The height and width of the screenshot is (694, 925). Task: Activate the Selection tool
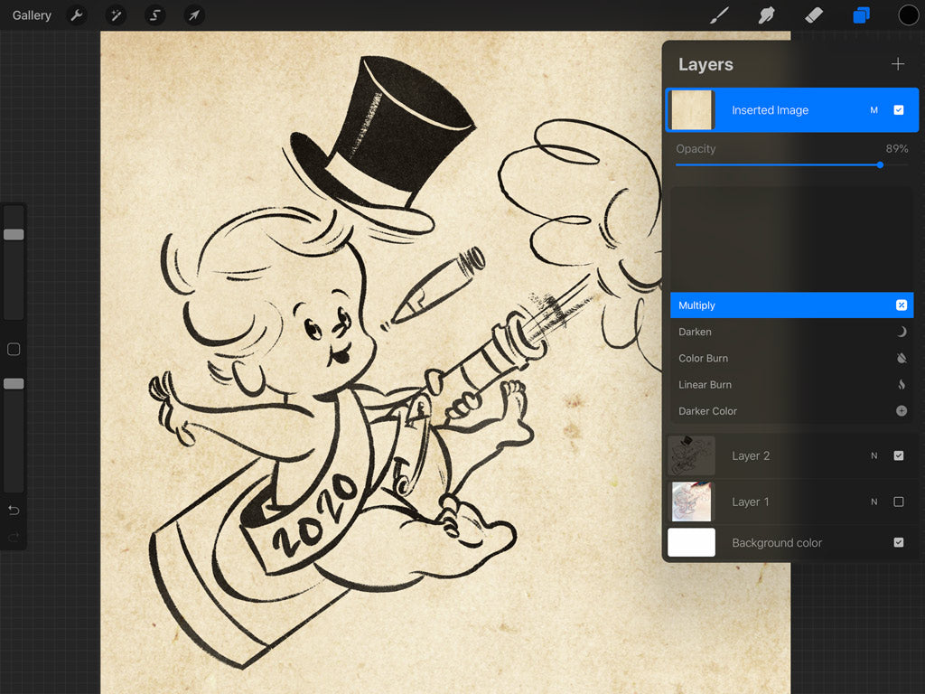154,15
